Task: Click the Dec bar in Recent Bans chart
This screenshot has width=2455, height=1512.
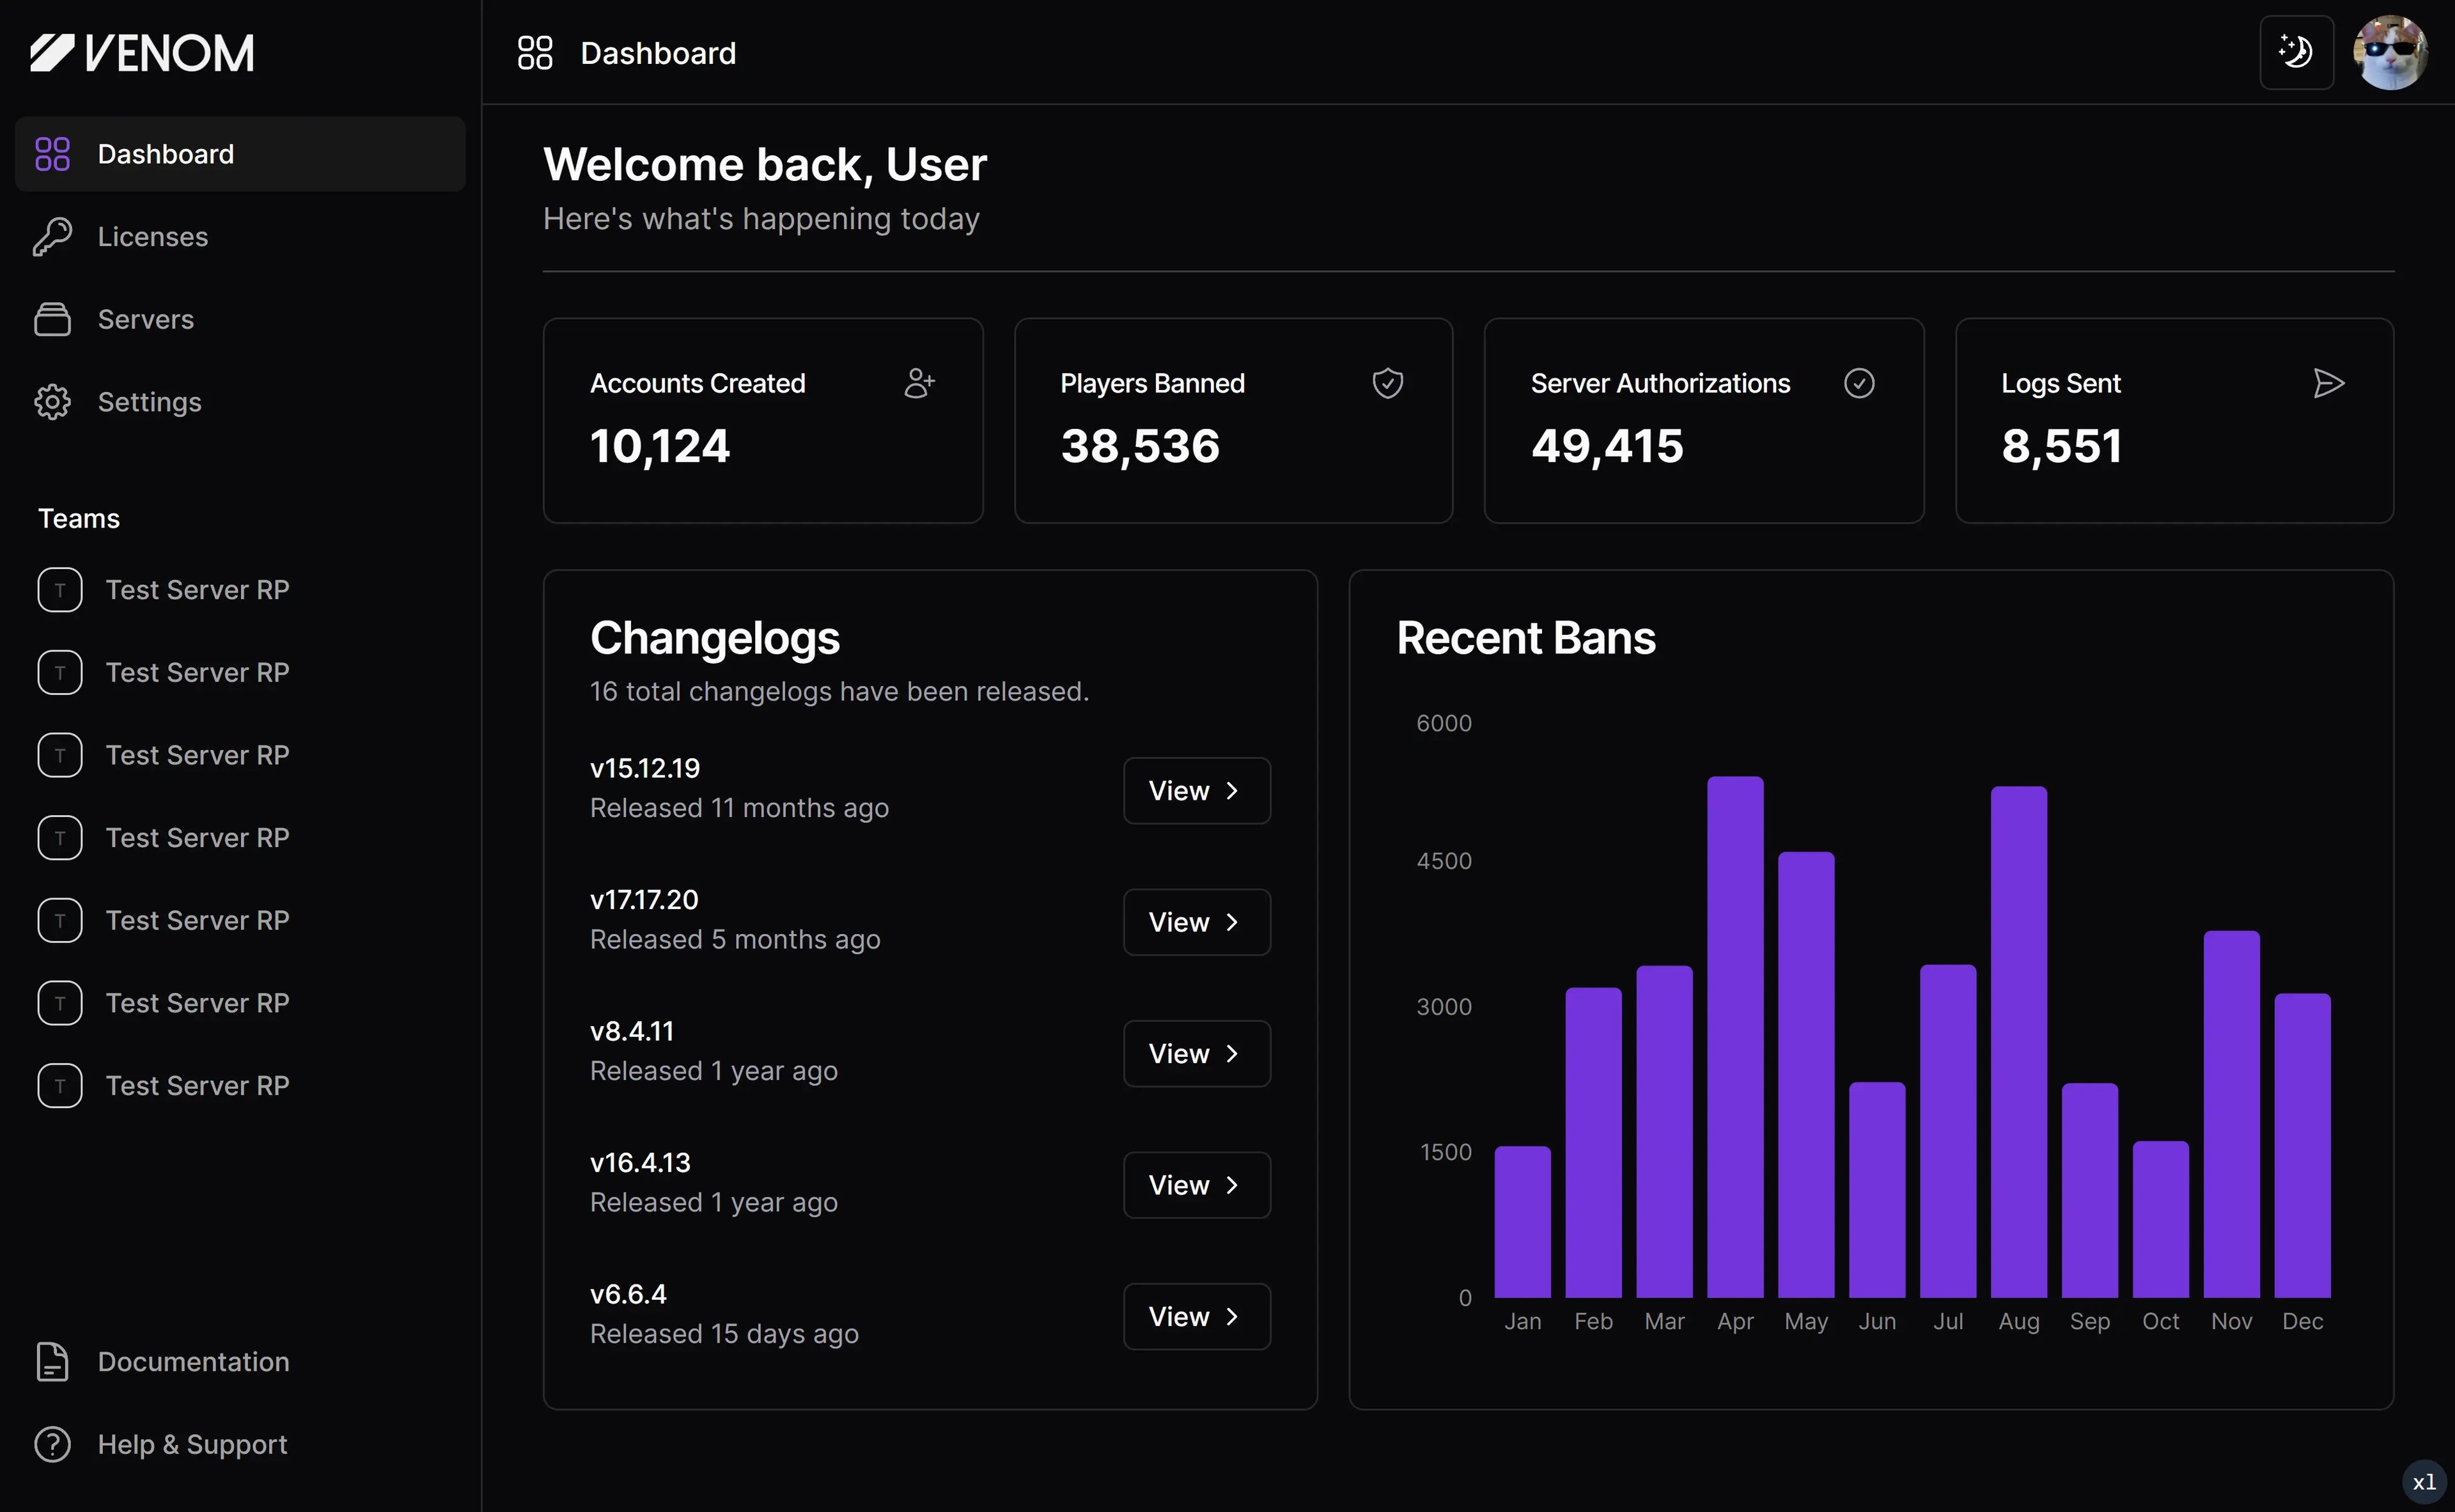Action: tap(2302, 1145)
